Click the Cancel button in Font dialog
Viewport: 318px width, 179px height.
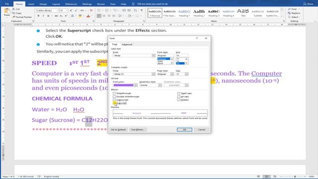[202, 129]
